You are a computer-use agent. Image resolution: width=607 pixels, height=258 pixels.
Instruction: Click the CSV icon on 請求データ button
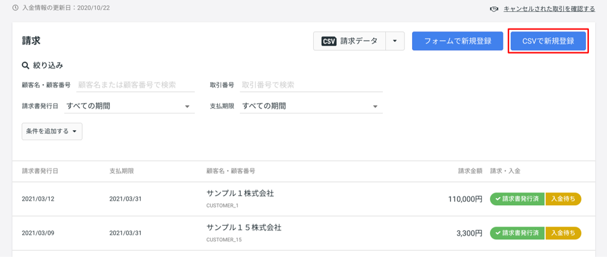point(329,41)
